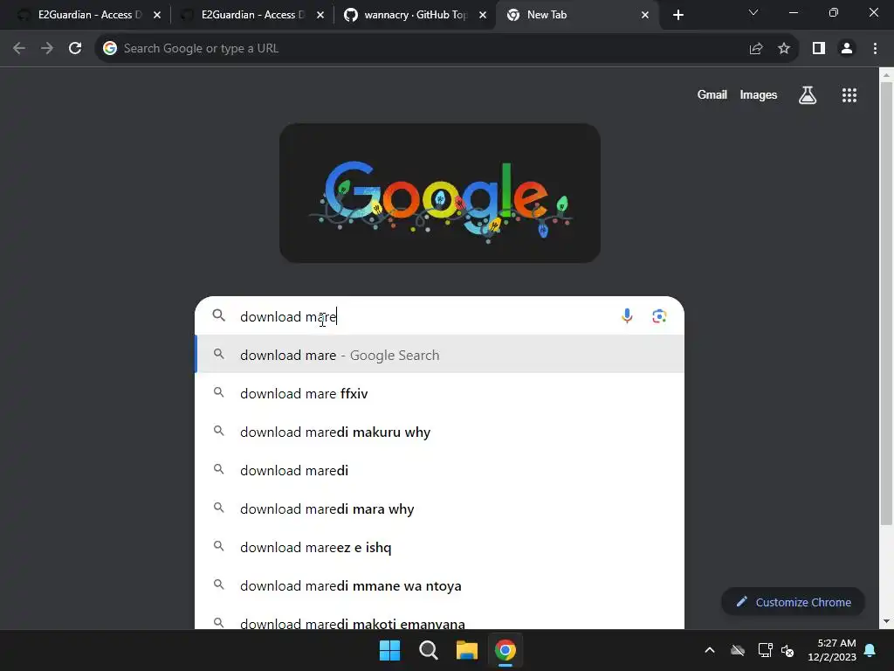Choose the suggestion reading only "download maredi"
The height and width of the screenshot is (671, 894).
440,470
